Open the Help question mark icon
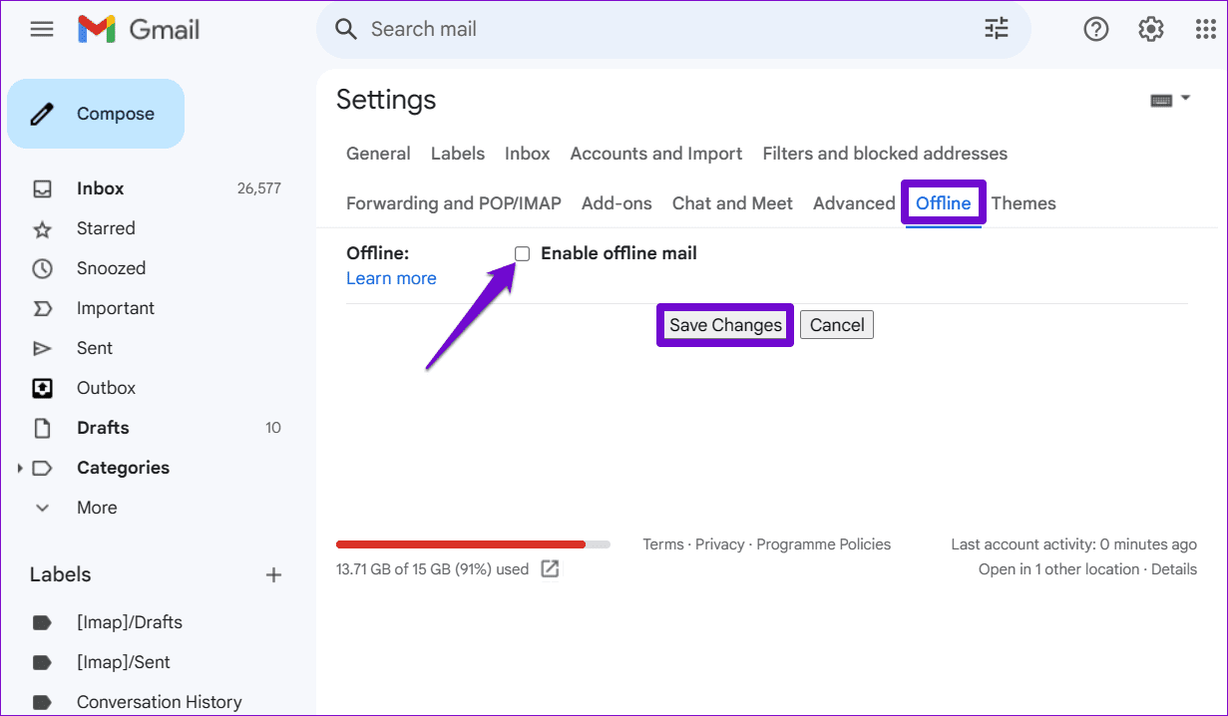This screenshot has height=716, width=1228. tap(1095, 29)
